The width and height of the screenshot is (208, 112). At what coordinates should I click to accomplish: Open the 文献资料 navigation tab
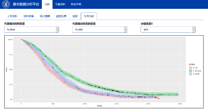[x=60, y=4]
